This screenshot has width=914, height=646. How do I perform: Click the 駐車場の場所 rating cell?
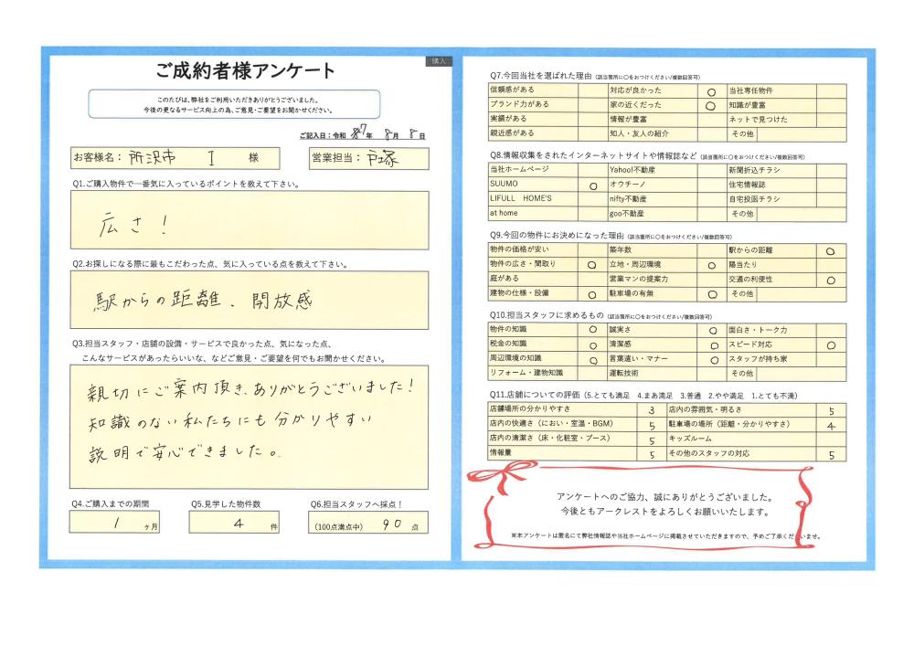[x=830, y=426]
